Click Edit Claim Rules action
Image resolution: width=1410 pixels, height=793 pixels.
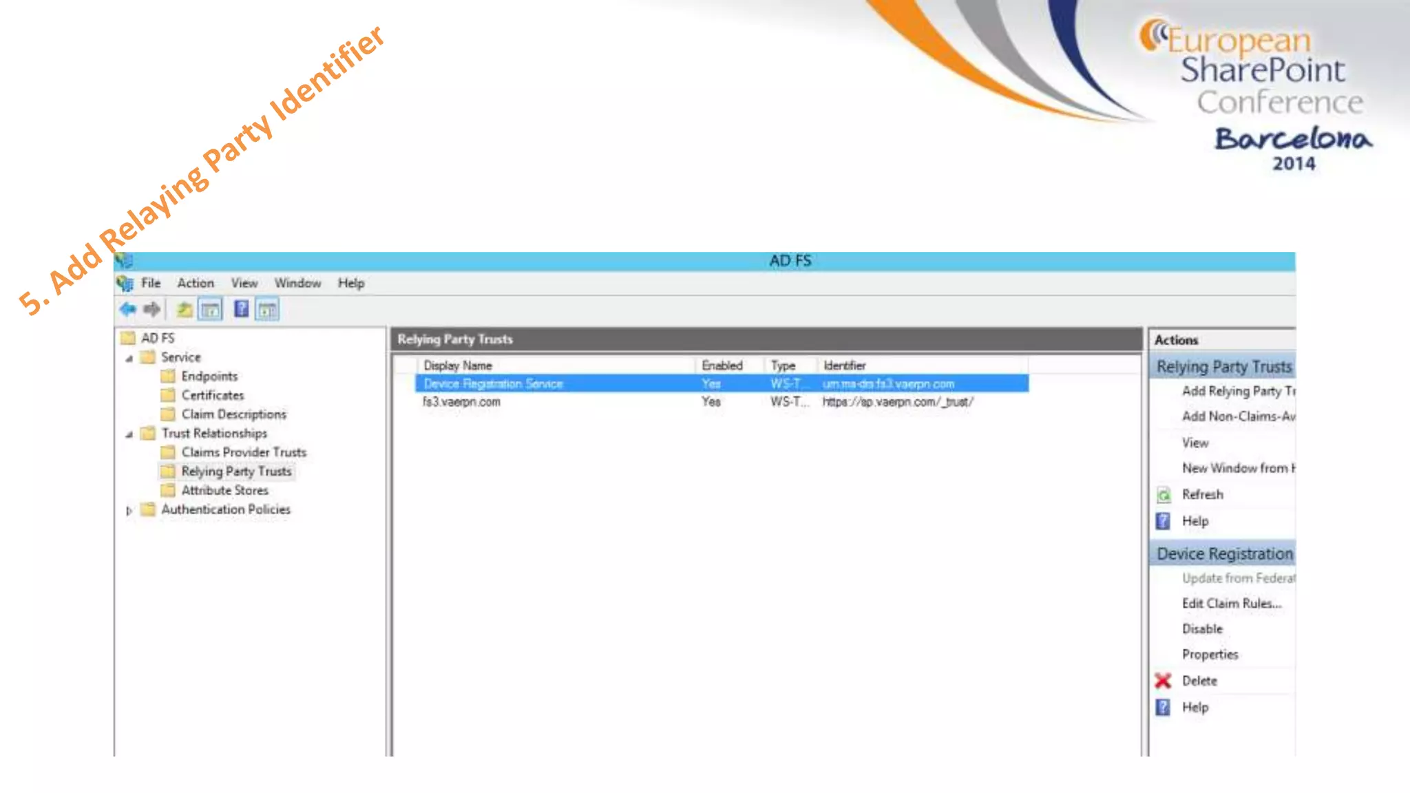click(x=1231, y=604)
